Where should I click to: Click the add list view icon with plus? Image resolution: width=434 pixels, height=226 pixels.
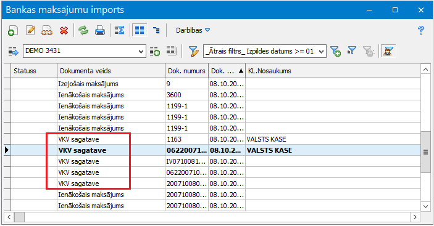155,51
